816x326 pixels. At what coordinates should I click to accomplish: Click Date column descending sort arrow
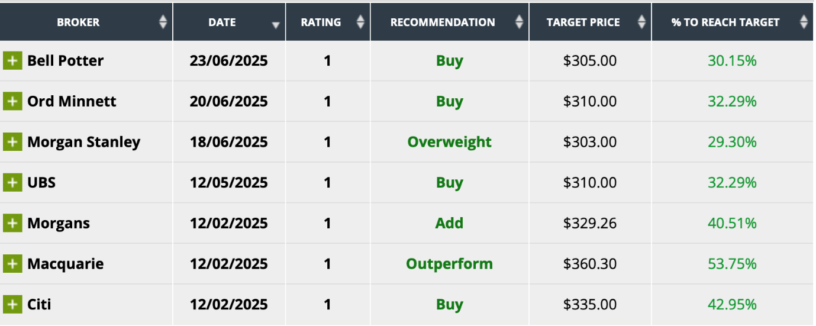tap(276, 25)
